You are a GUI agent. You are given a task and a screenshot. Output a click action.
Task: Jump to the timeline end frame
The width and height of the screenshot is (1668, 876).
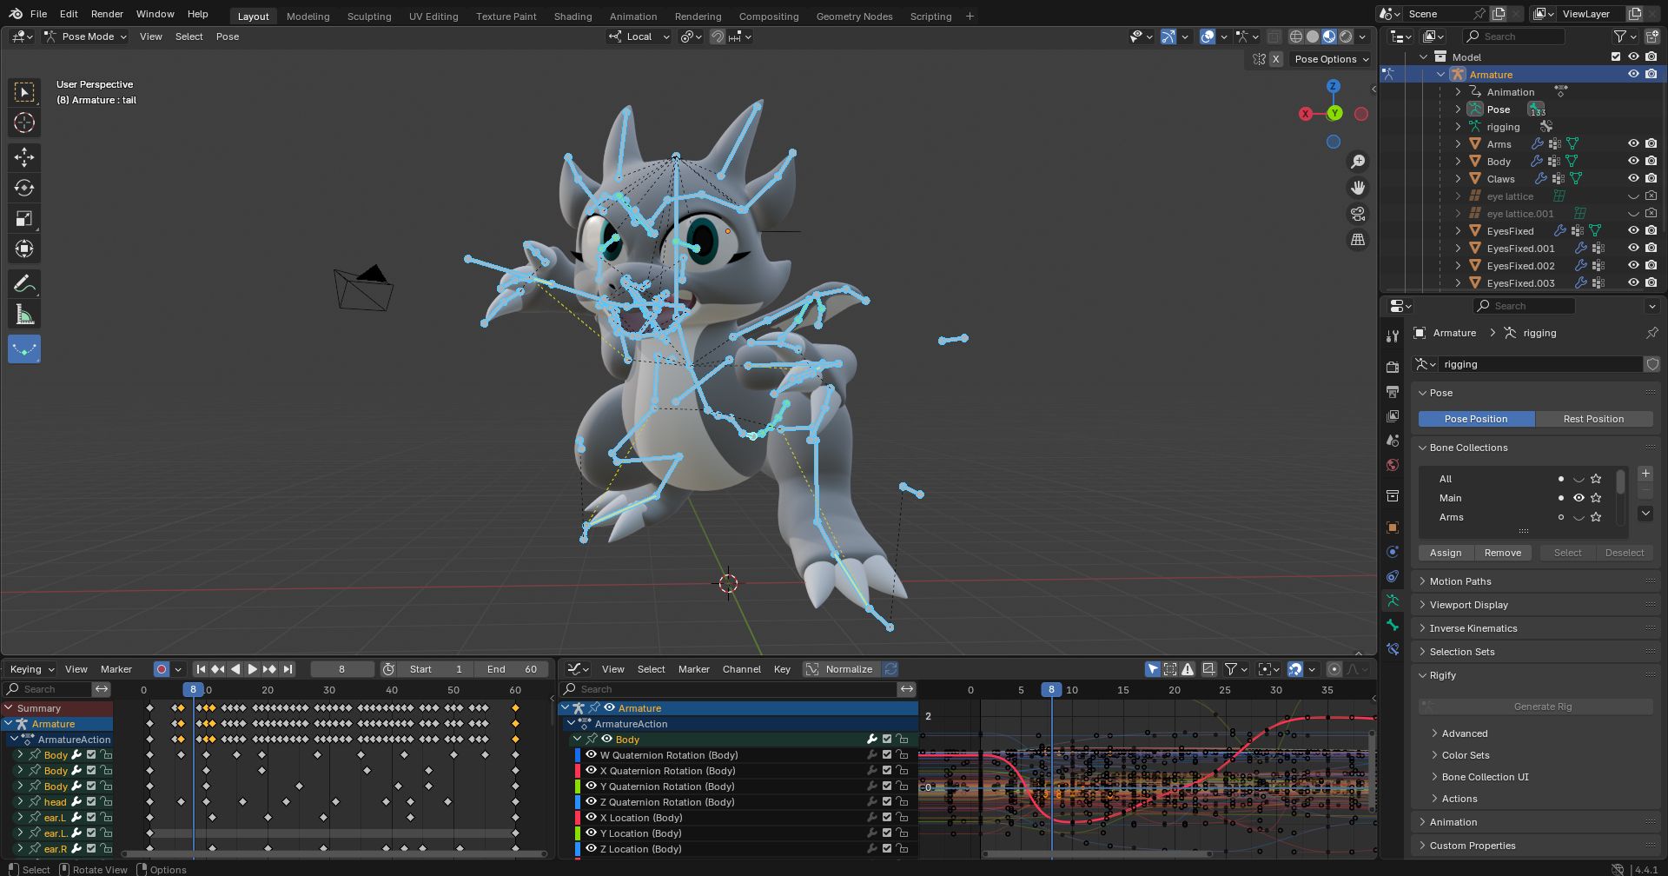pos(288,669)
